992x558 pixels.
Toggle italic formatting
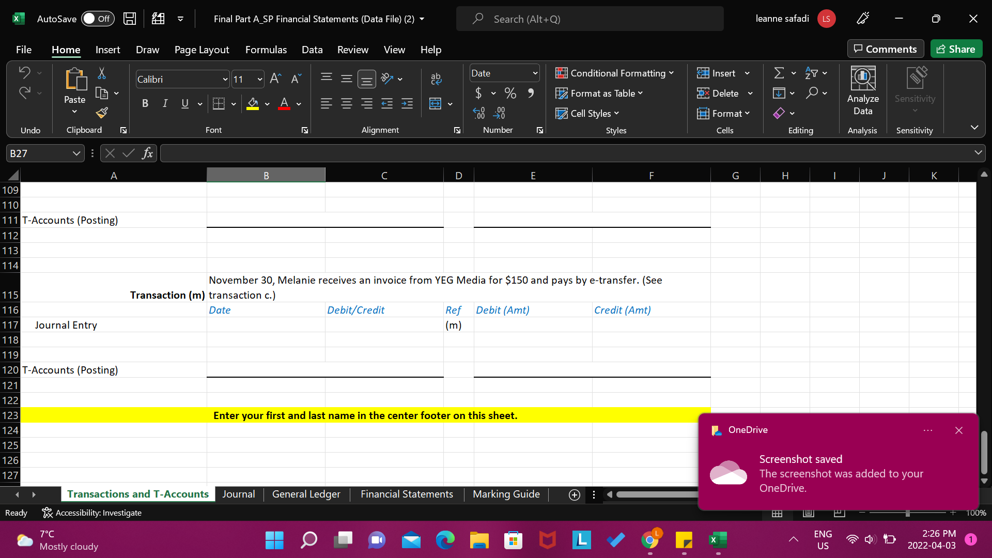pos(165,103)
